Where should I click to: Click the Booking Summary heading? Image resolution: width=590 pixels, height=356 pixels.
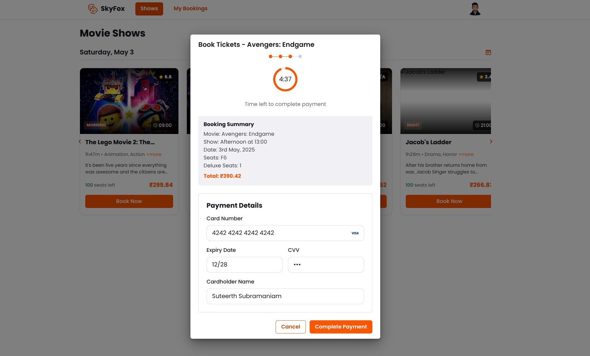click(x=229, y=124)
